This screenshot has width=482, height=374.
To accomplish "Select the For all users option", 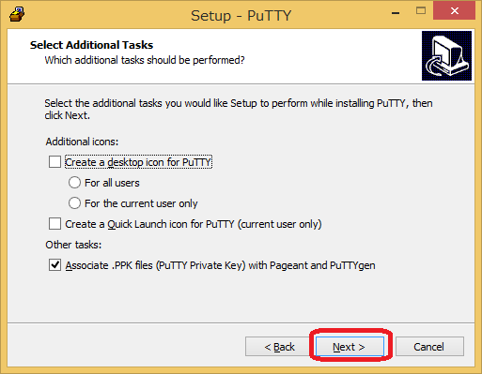I will coord(74,183).
